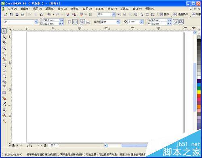Click the Undo arrow icon
Screen dimensions: 202x158
49,15
